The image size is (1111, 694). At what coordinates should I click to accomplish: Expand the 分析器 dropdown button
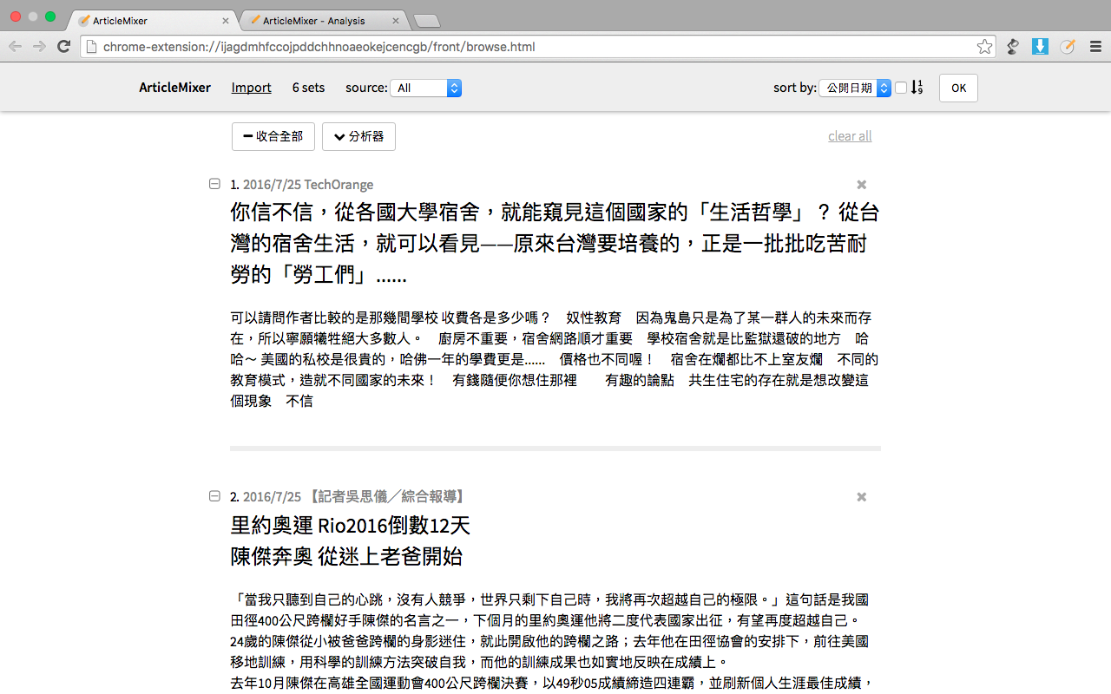(x=358, y=136)
